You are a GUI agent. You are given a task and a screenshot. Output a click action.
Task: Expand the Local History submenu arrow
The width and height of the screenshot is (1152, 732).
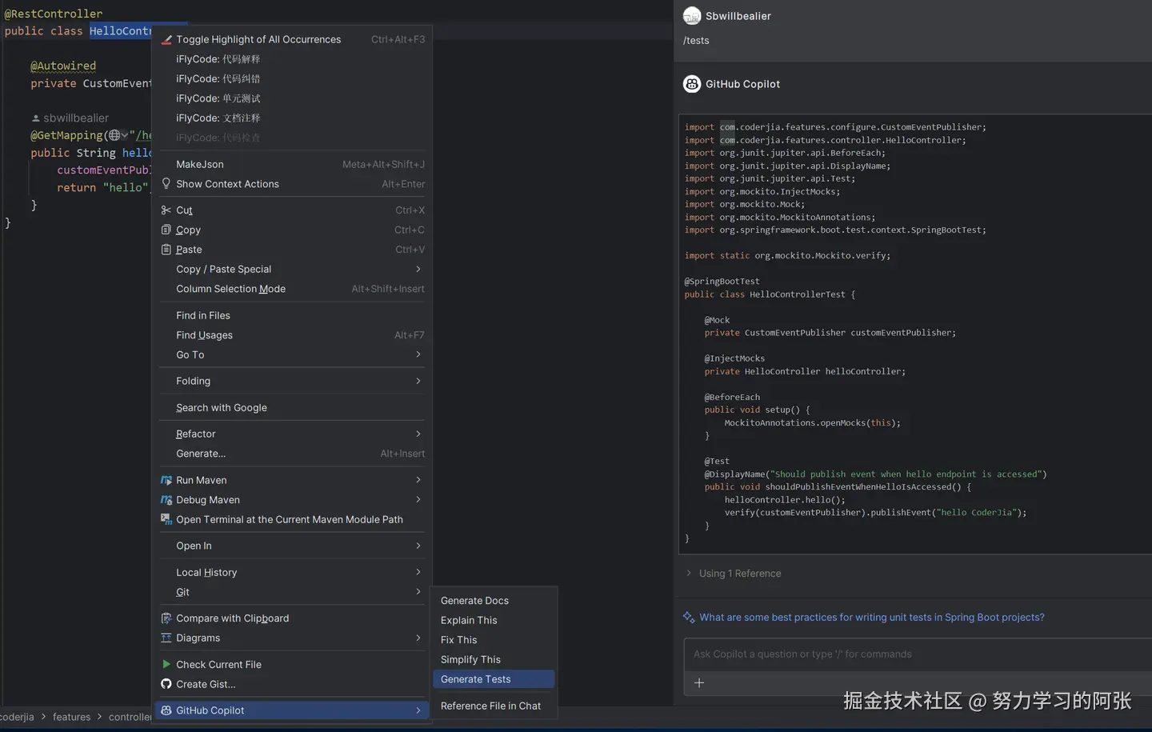coord(418,572)
